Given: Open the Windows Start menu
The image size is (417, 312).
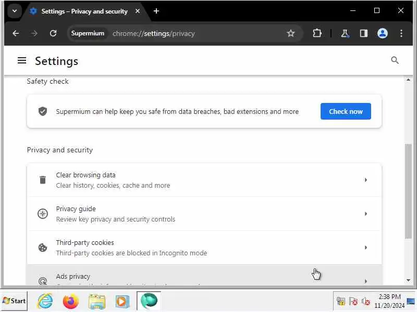Looking at the screenshot, I should pyautogui.click(x=14, y=301).
